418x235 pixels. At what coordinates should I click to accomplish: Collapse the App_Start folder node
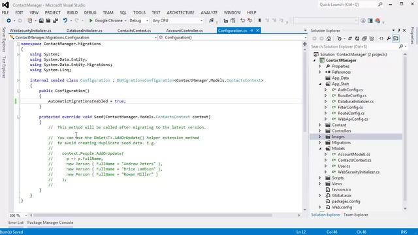point(320,84)
